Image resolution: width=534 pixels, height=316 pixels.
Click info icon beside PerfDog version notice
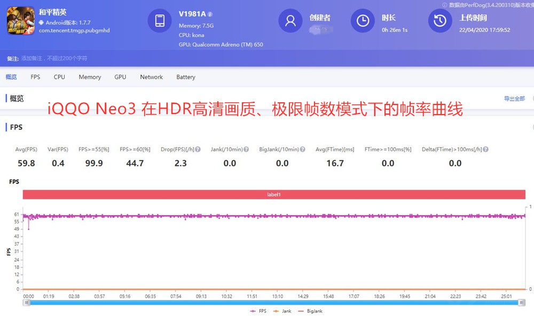tap(444, 5)
